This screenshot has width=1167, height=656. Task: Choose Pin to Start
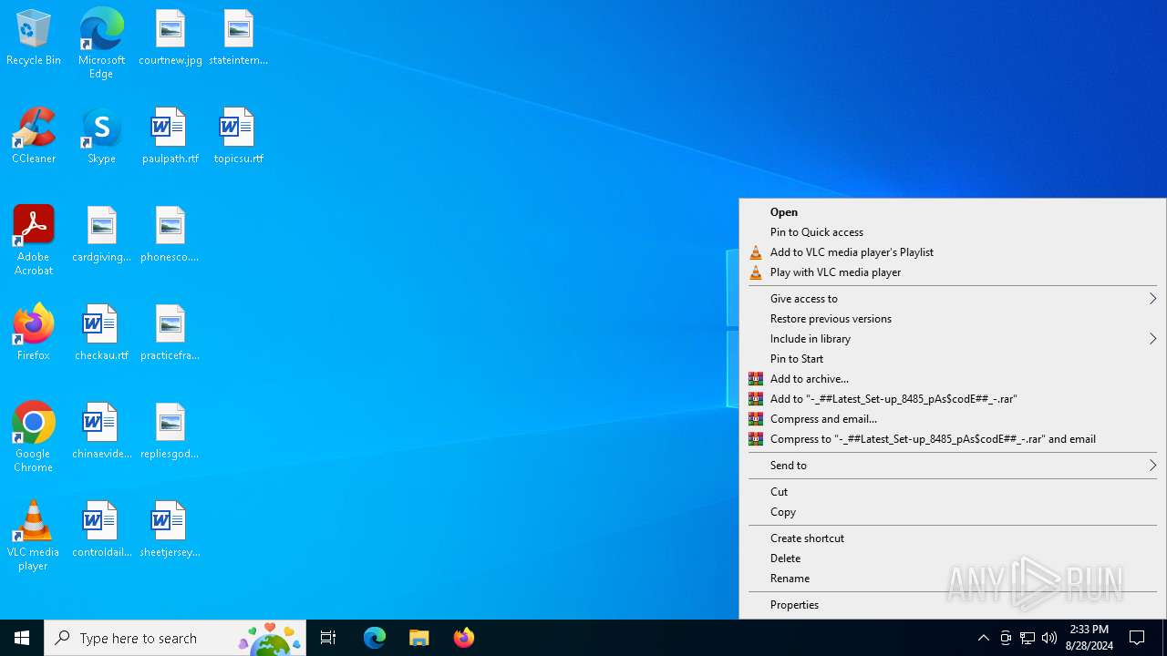pos(953,359)
